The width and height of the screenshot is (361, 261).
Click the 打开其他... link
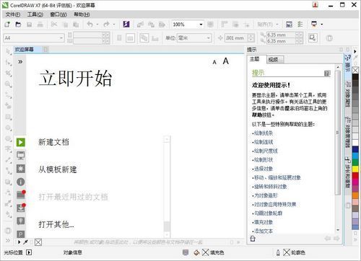pyautogui.click(x=56, y=224)
